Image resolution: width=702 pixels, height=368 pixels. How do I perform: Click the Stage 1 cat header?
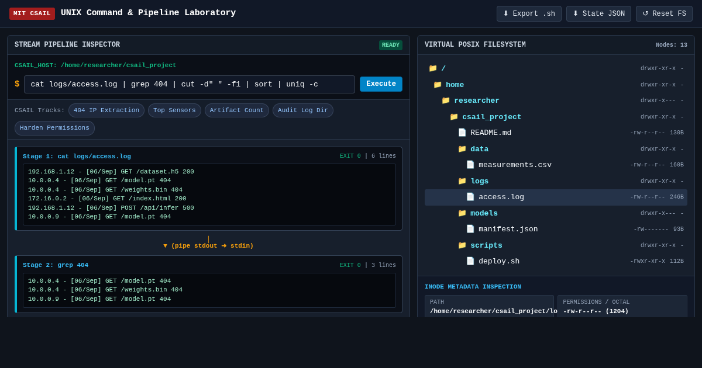click(77, 157)
